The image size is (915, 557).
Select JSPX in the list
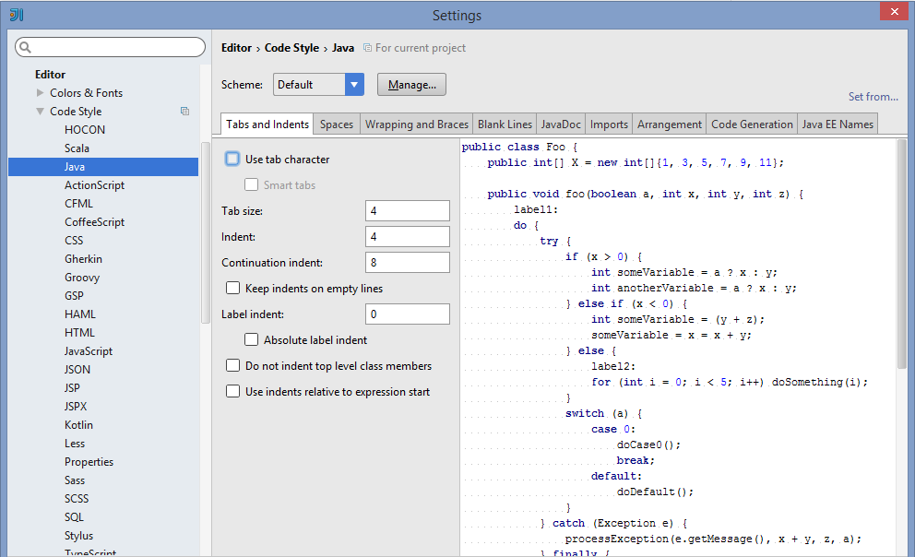(76, 407)
